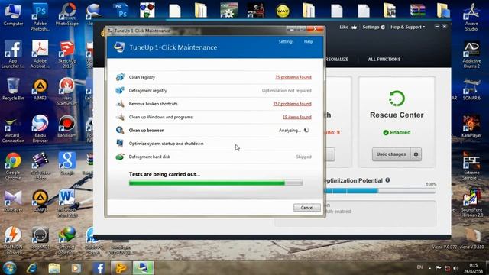Click the Remove broken shortcuts task icon
The height and width of the screenshot is (275, 489).
point(120,104)
